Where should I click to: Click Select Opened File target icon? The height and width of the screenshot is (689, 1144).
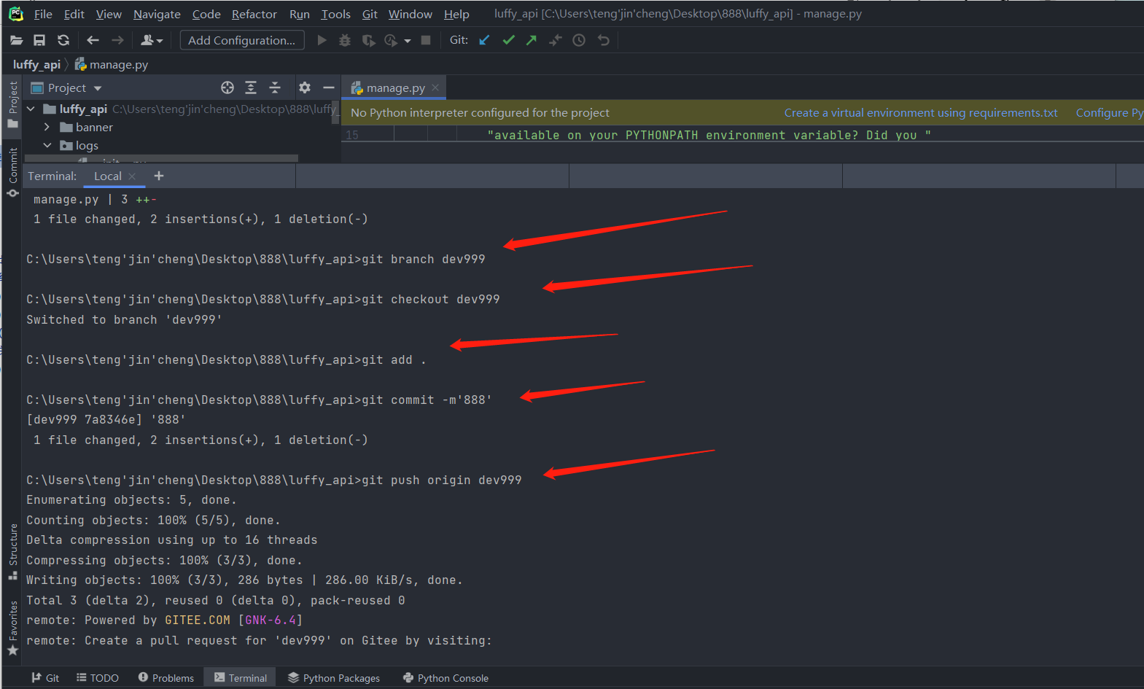(x=227, y=87)
